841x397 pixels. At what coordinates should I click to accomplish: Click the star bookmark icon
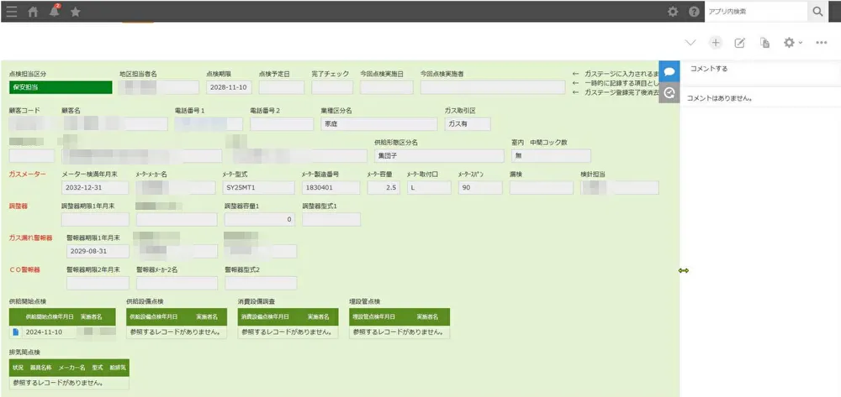pos(76,12)
